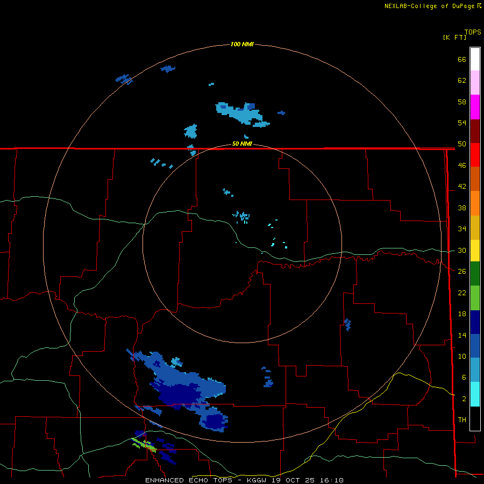The width and height of the screenshot is (484, 484).
Task: Click the "18" legend label
Action: (462, 314)
